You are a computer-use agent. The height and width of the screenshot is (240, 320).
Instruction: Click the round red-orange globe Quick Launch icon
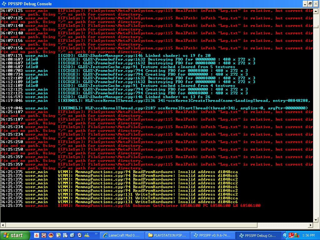pyautogui.click(x=51, y=235)
